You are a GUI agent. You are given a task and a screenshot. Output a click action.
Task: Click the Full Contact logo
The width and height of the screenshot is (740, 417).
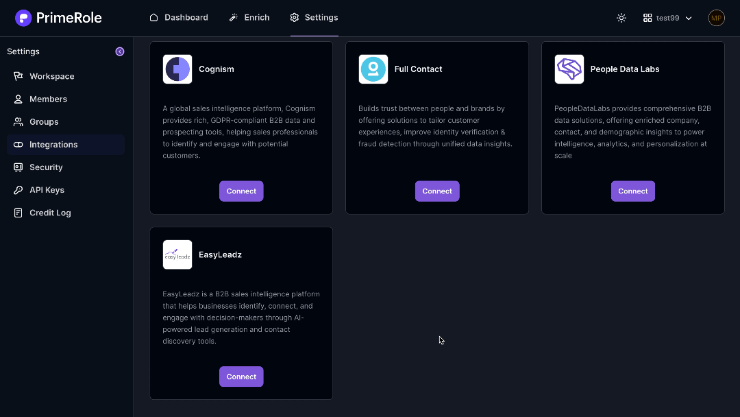(373, 69)
